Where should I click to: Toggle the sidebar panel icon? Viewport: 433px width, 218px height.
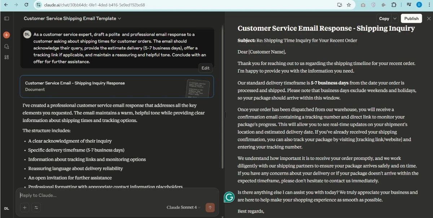(6, 18)
